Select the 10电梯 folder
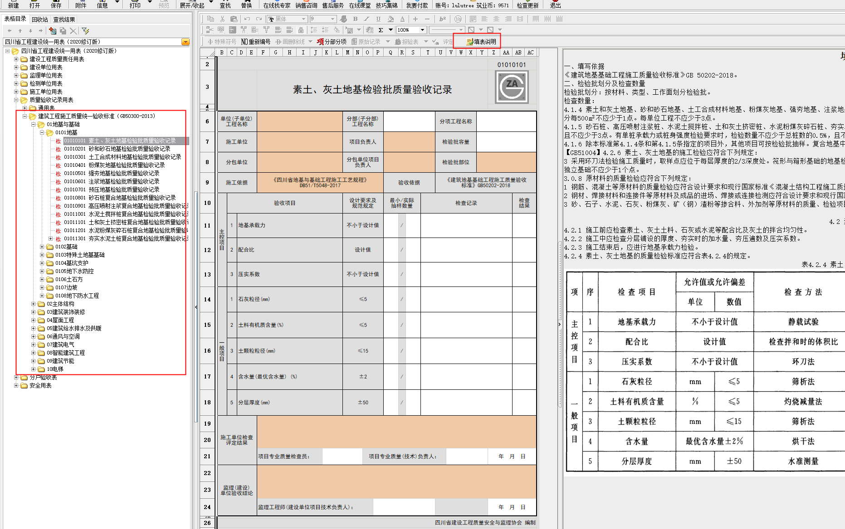This screenshot has width=845, height=529. tap(55, 369)
